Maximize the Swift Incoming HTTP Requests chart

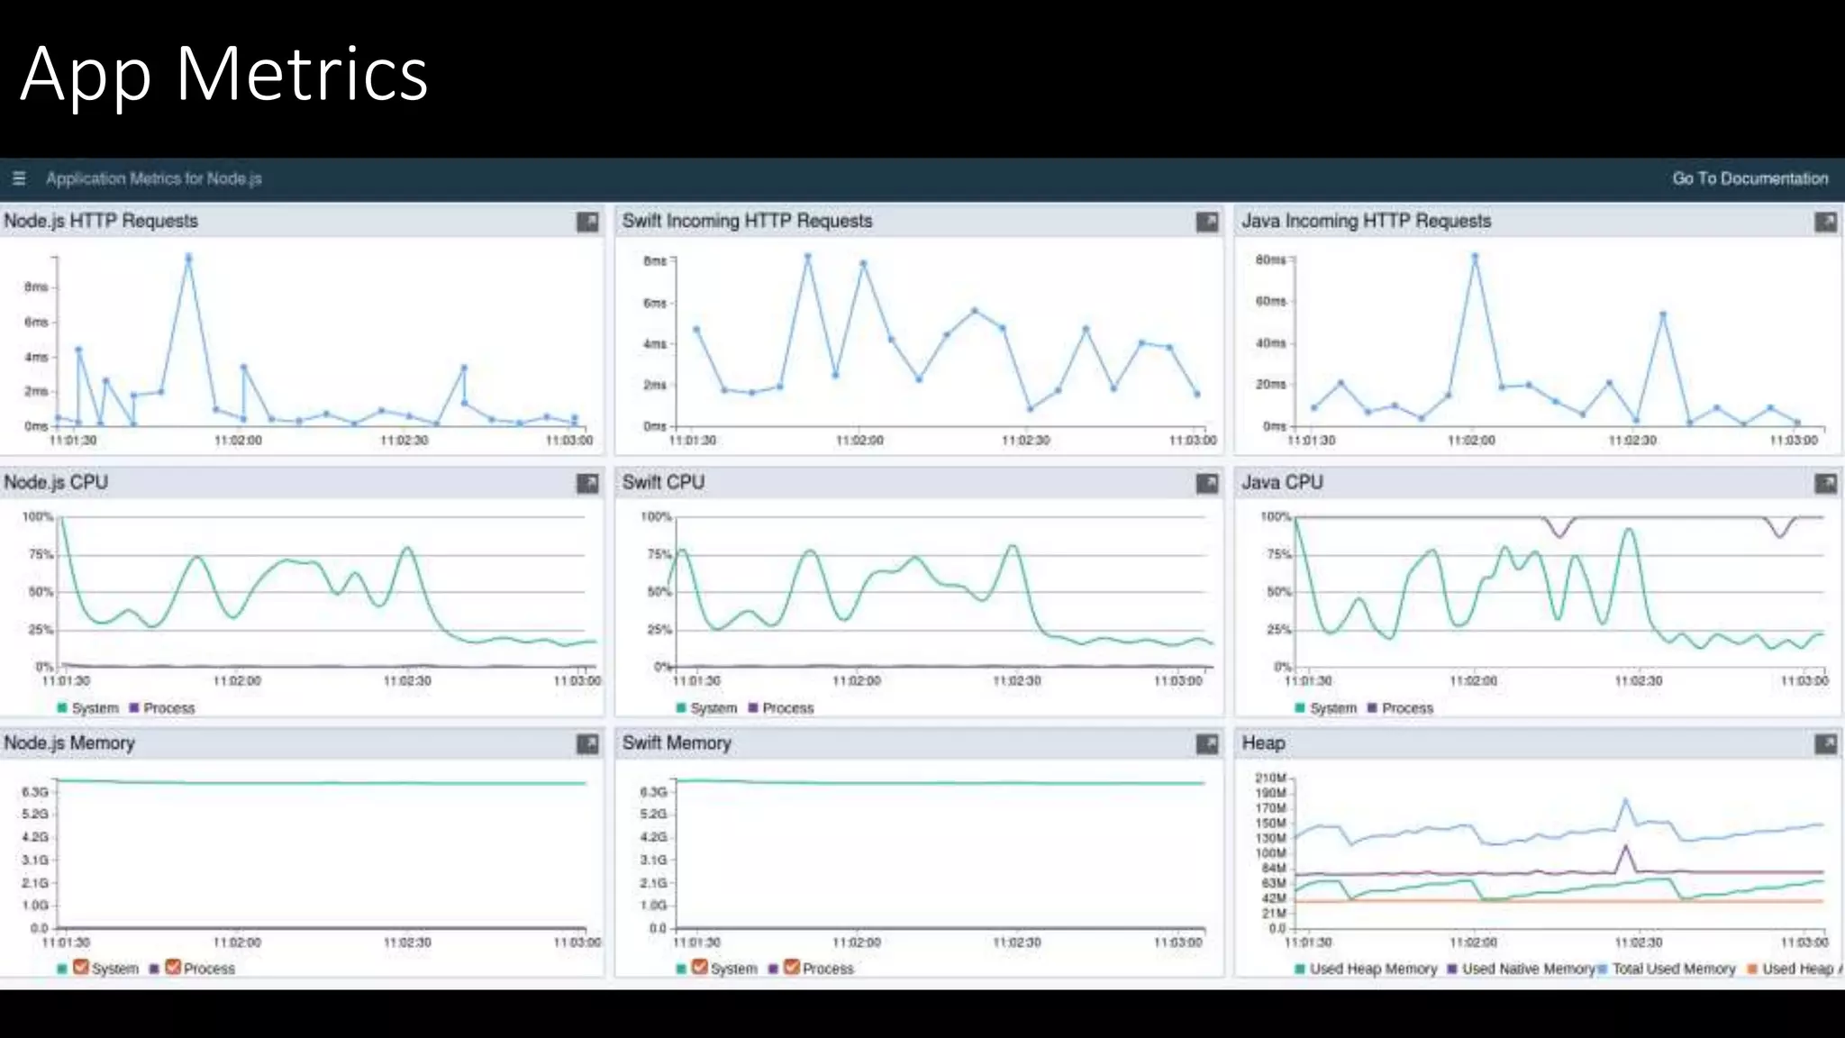click(1206, 222)
